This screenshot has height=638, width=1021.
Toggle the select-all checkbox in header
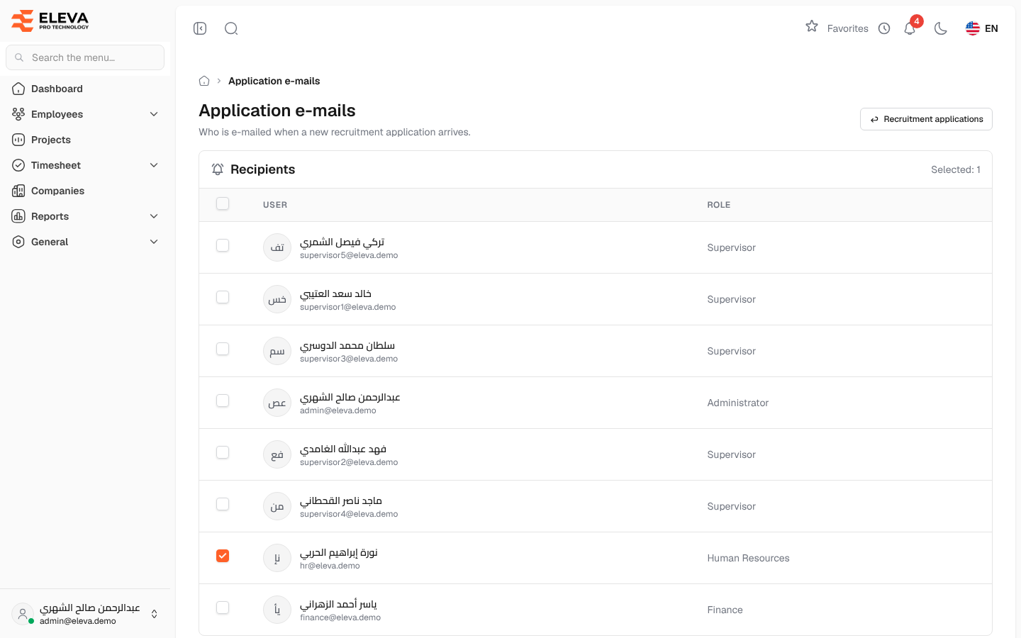tap(223, 203)
